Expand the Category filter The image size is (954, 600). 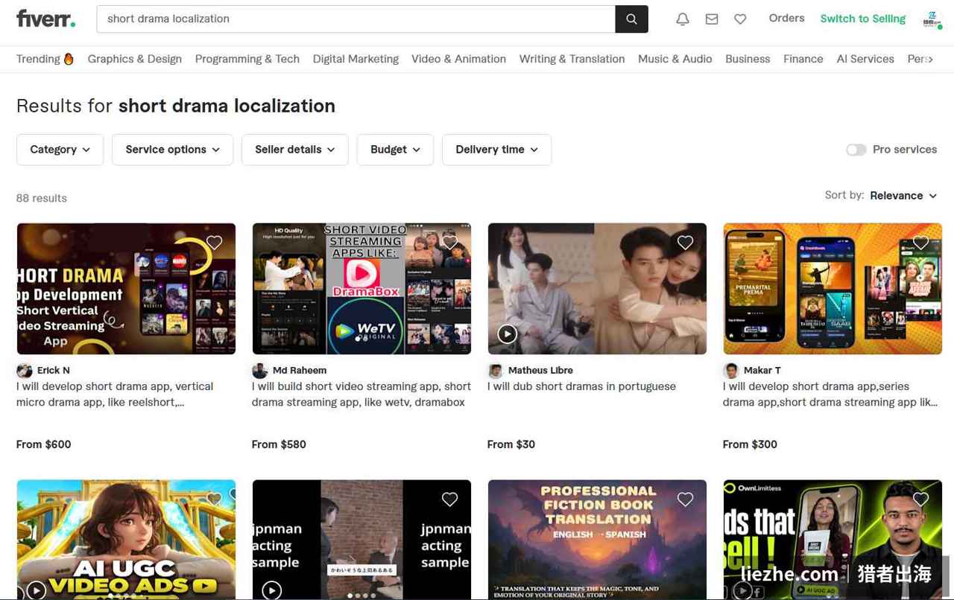point(60,150)
